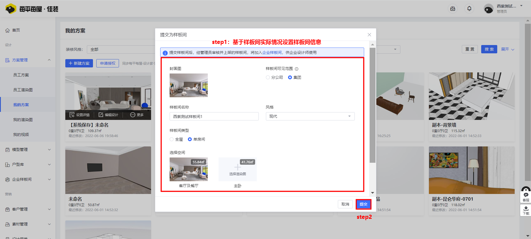Select the 集团 radio option
The width and height of the screenshot is (531, 239).
[290, 77]
